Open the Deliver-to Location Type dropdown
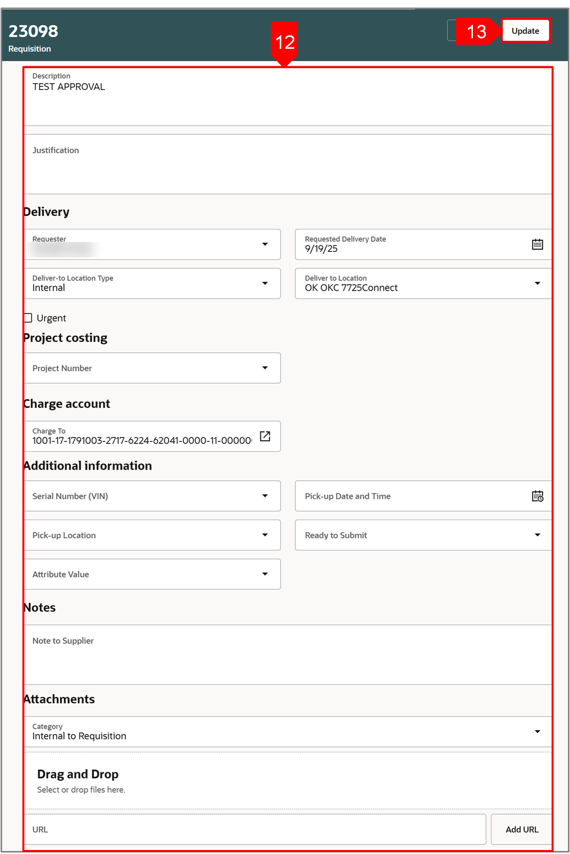 coord(265,284)
